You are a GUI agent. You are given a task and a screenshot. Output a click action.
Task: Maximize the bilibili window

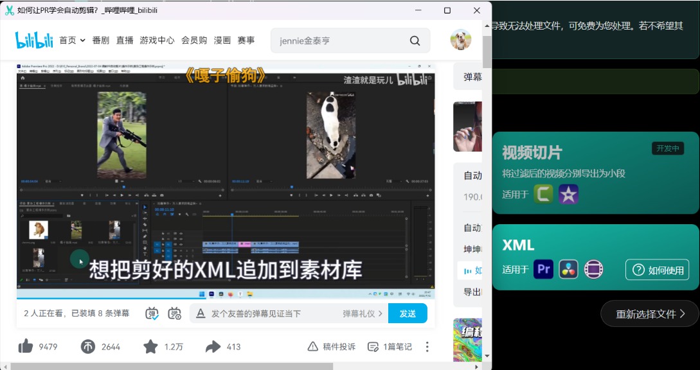tap(447, 10)
